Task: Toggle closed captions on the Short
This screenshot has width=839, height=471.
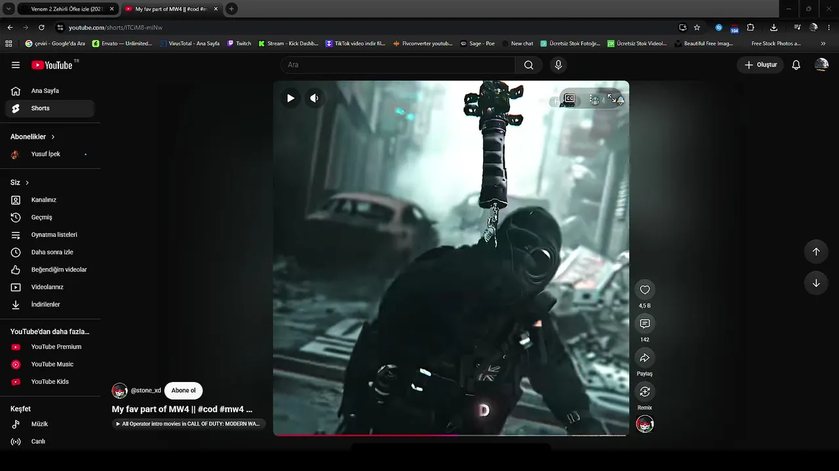Action: 570,99
